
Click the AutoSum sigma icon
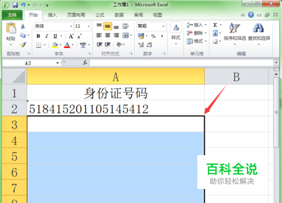(215, 25)
